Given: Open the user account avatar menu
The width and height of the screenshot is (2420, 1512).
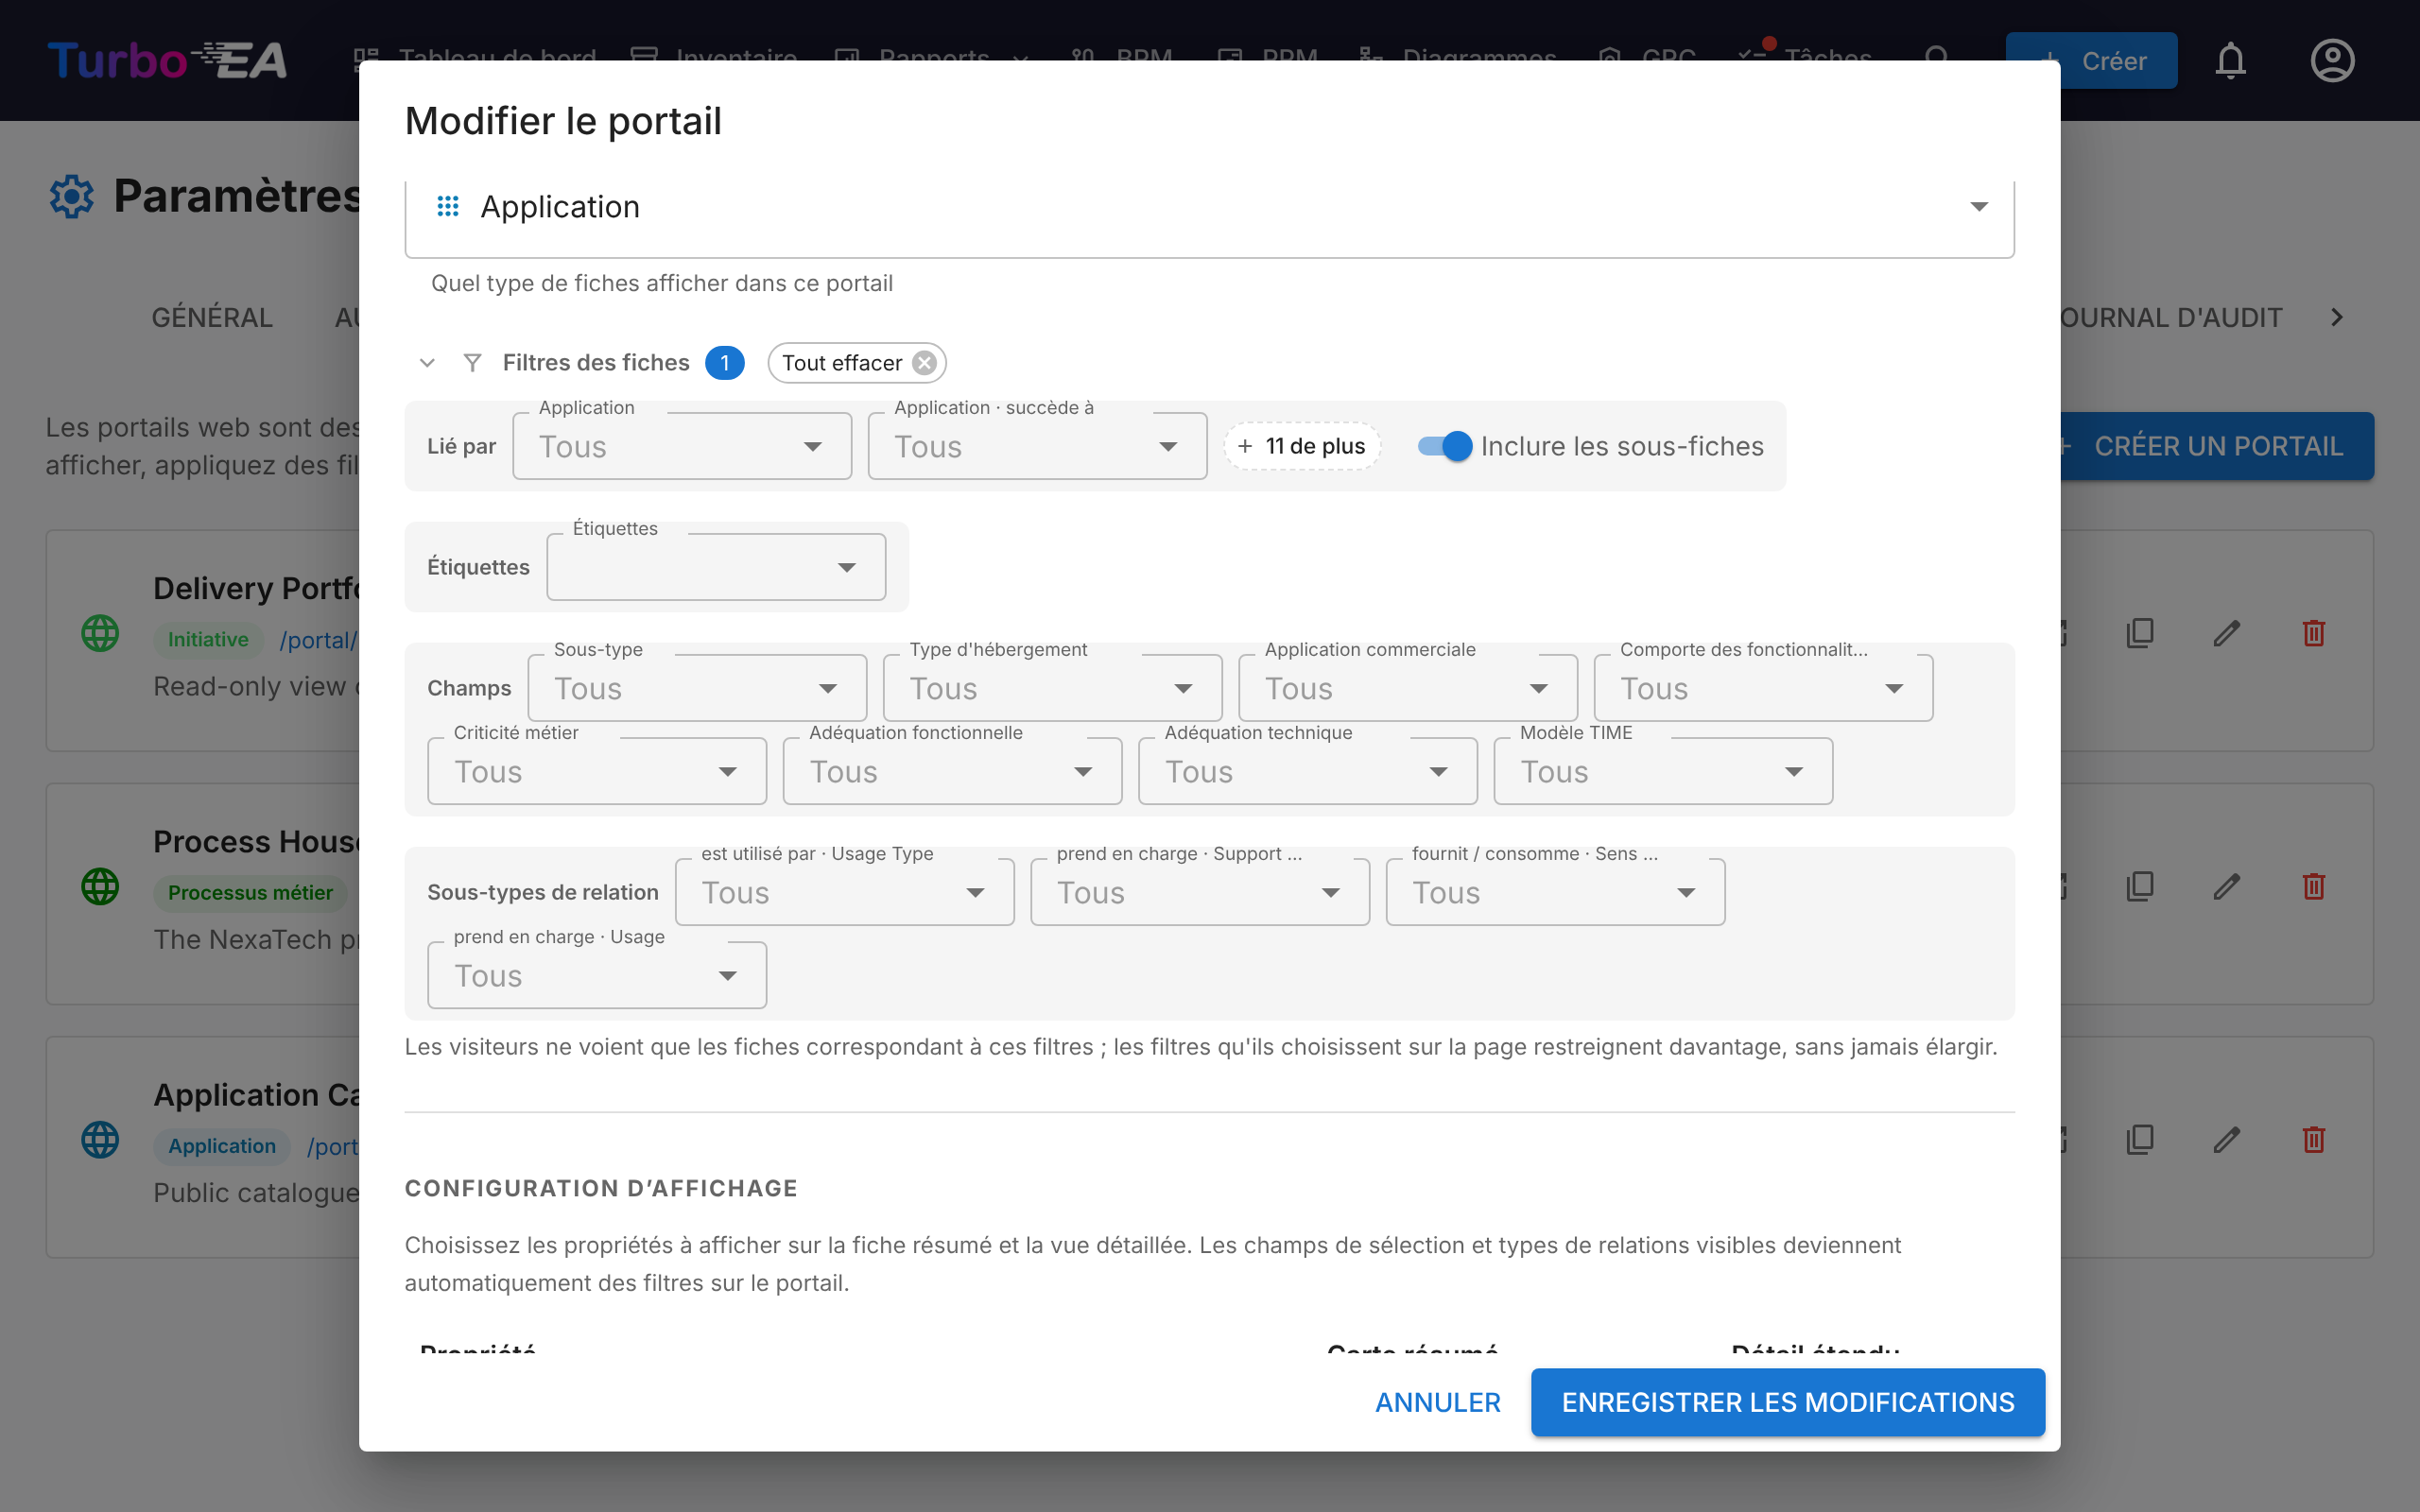Looking at the screenshot, I should pyautogui.click(x=2332, y=61).
